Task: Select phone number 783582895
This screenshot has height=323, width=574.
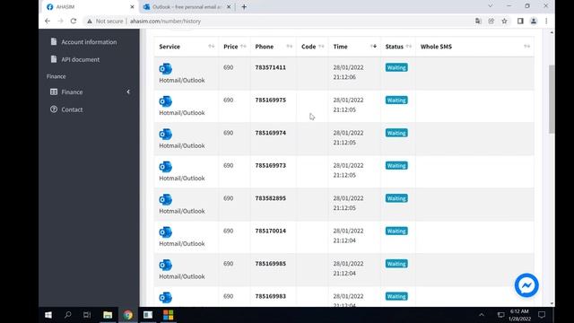Action: pos(271,198)
